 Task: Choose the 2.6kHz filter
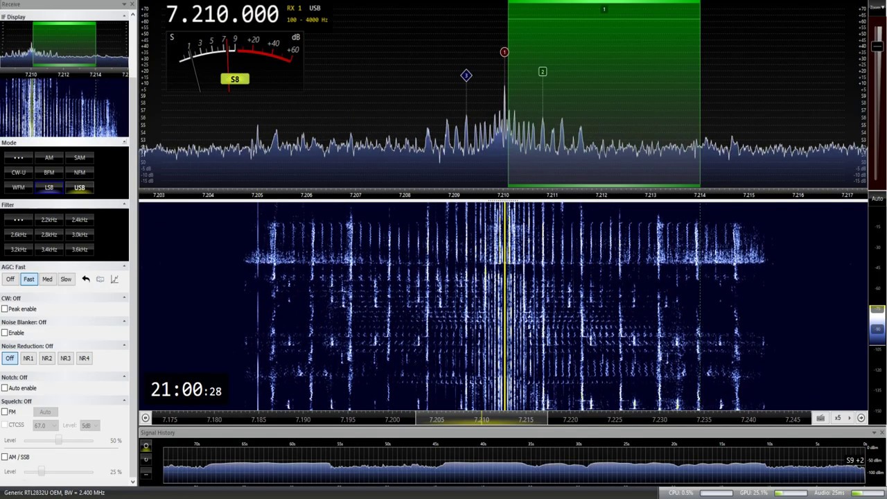click(x=18, y=235)
